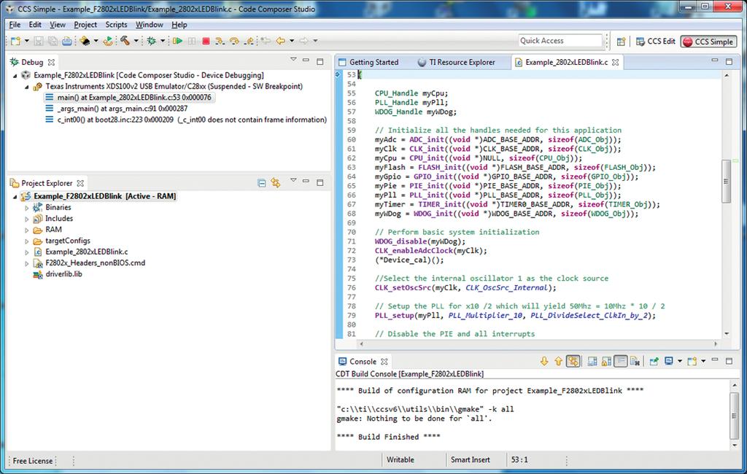Image resolution: width=747 pixels, height=474 pixels.
Task: Open the Scripts menu
Action: tap(116, 25)
